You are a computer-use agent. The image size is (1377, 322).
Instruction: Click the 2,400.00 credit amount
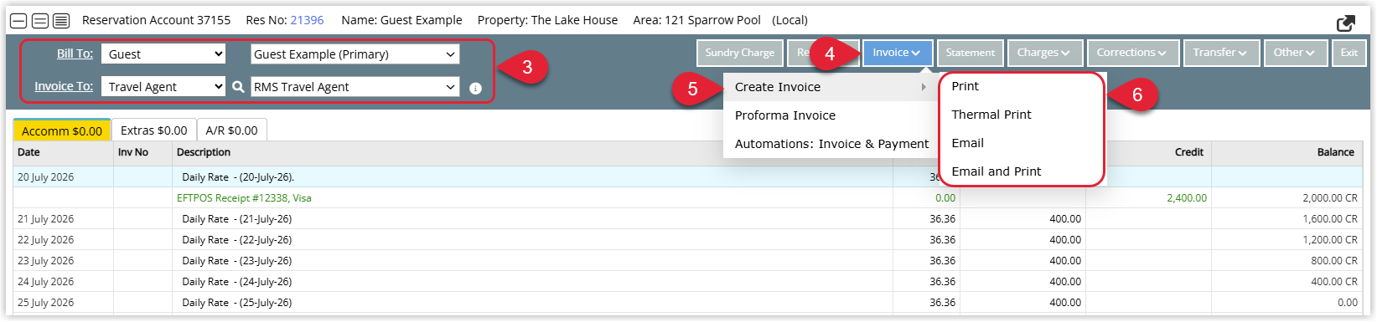pos(1187,198)
